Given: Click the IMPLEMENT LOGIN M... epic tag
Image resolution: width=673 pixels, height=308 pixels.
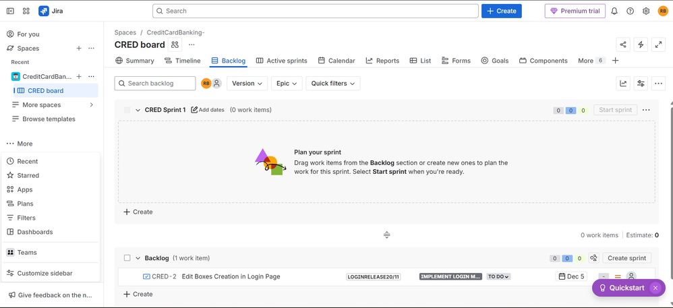Looking at the screenshot, I should [450, 277].
